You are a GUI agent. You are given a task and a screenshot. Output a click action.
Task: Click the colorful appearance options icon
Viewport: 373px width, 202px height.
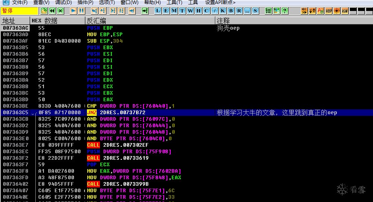pyautogui.click(x=276, y=11)
